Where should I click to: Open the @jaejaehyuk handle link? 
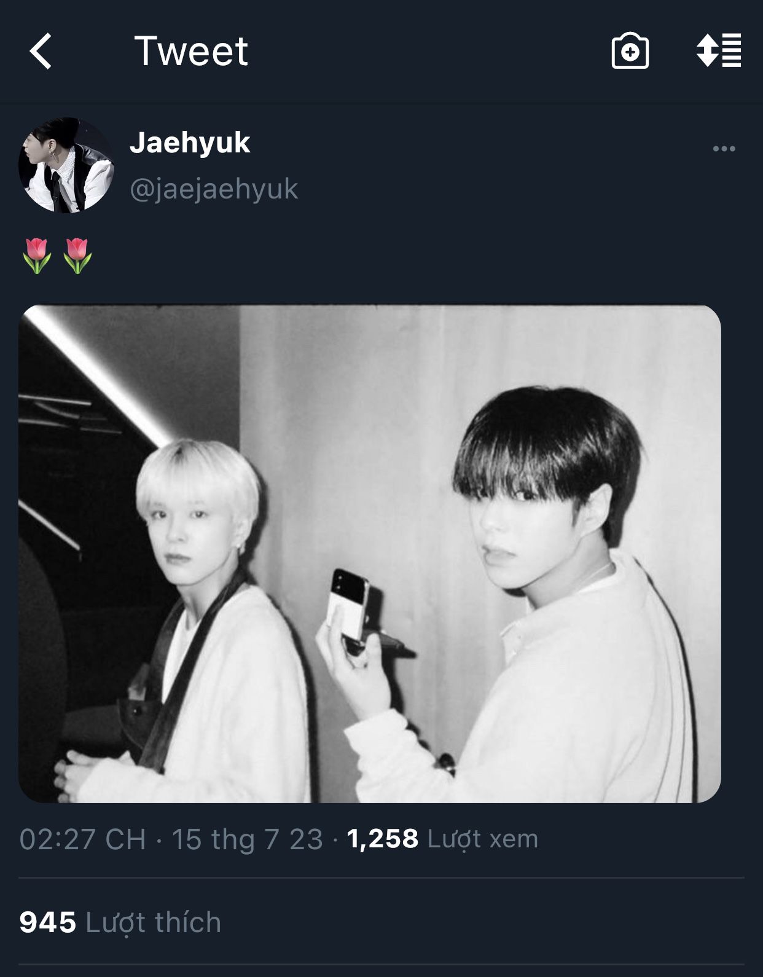click(214, 189)
